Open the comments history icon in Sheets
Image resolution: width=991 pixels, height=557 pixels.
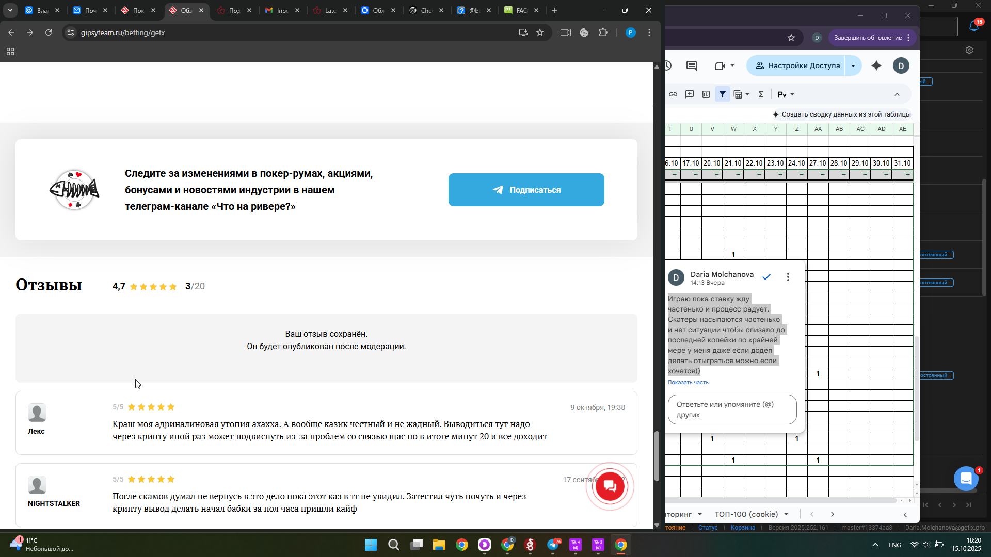pyautogui.click(x=692, y=65)
